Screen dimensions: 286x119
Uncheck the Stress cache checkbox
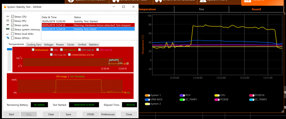click(x=13, y=25)
